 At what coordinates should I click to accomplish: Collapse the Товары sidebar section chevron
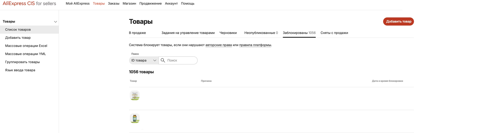tap(56, 22)
